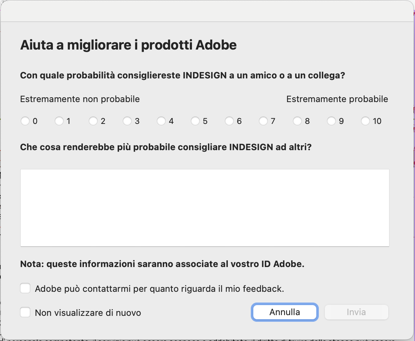The height and width of the screenshot is (341, 415).
Task: Pick rating 7 on the probability scale
Action: 263,121
